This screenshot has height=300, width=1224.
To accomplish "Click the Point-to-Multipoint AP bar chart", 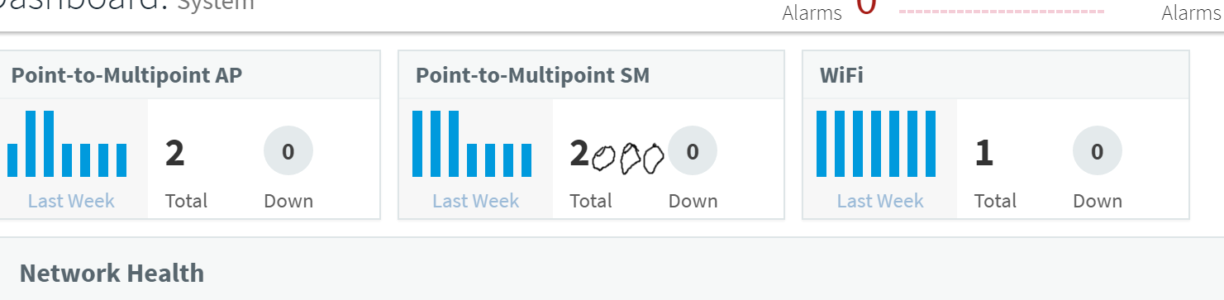I will 67,144.
